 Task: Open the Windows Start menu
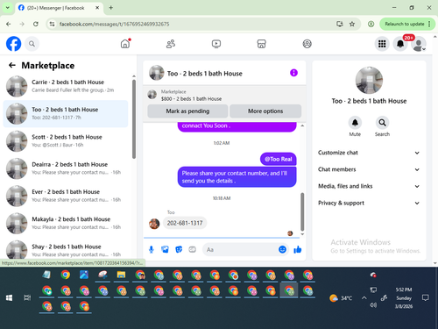(x=9, y=297)
